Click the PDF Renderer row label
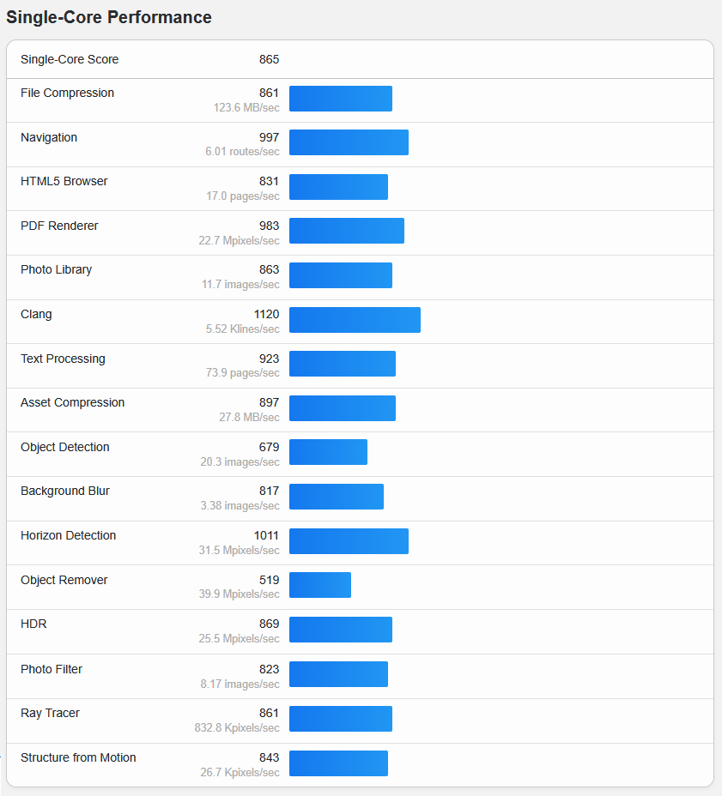This screenshot has height=796, width=722. (x=59, y=226)
